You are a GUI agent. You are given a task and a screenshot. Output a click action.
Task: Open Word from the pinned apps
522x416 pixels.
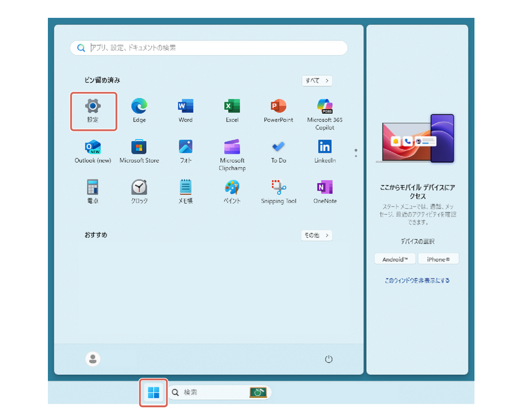pyautogui.click(x=185, y=111)
